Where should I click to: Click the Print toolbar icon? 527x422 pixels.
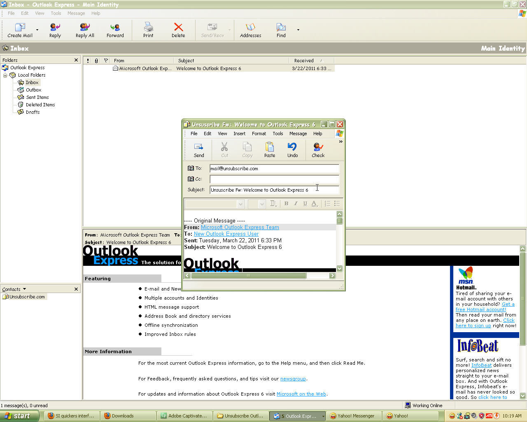(x=148, y=28)
